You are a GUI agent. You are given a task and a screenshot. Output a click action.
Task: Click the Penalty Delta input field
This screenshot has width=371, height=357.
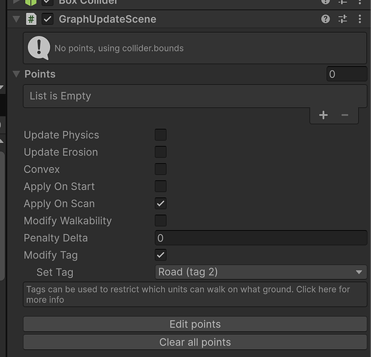pyautogui.click(x=261, y=238)
